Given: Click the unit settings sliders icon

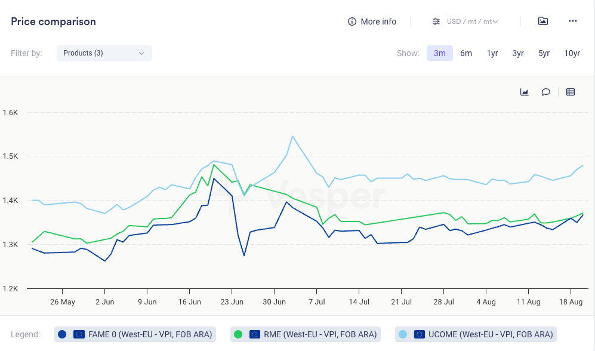Looking at the screenshot, I should pos(436,21).
